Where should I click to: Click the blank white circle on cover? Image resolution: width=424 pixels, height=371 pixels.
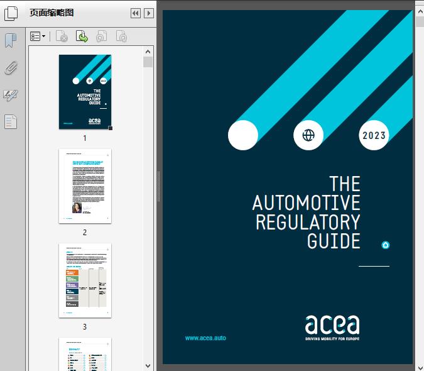(x=243, y=135)
